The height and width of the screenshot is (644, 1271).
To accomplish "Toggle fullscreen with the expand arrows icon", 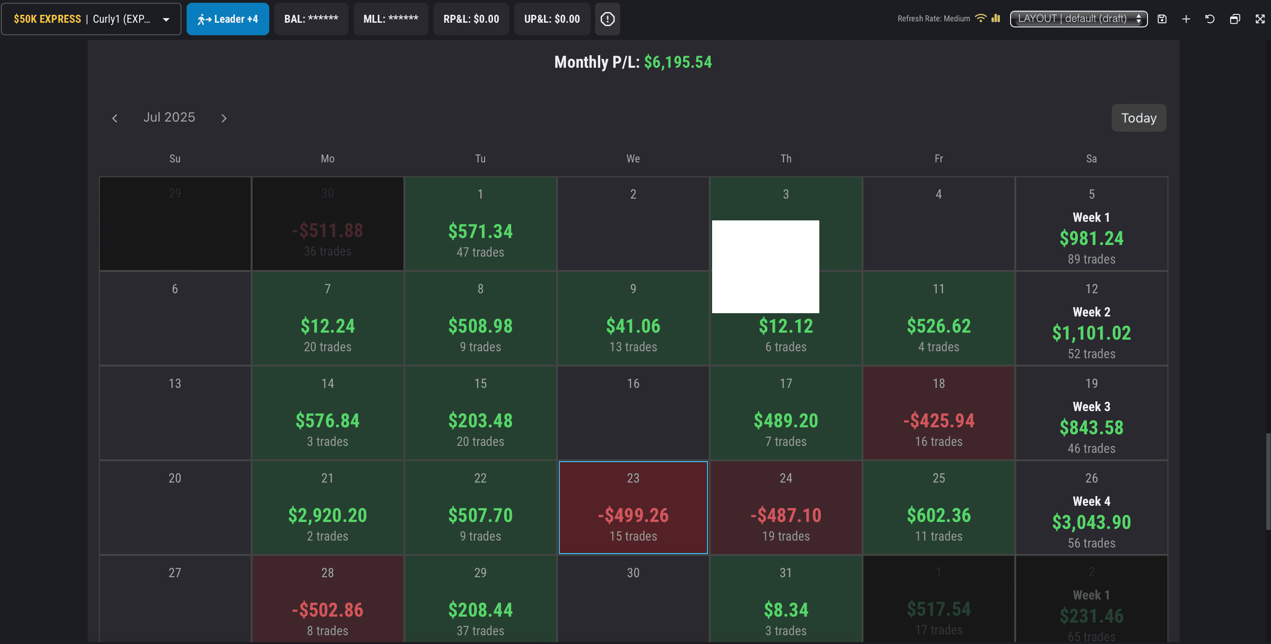I will pos(1260,19).
